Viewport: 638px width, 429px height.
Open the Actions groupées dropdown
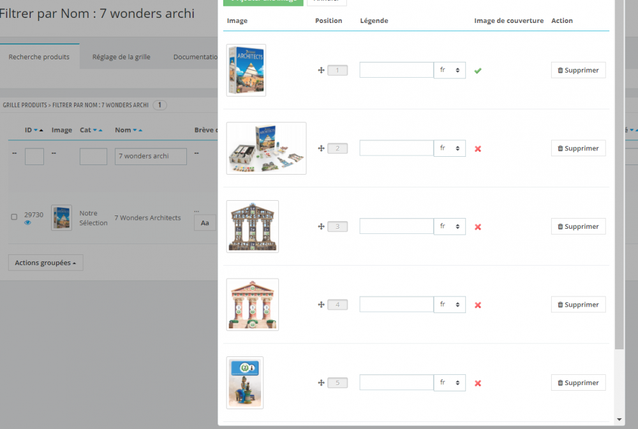click(x=45, y=263)
